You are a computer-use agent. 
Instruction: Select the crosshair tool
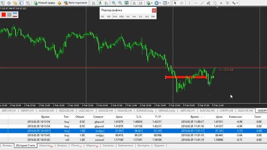tap(182, 3)
